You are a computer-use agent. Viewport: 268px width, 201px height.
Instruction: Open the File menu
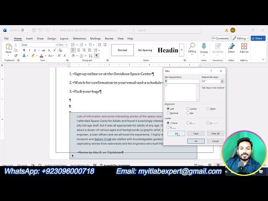click(7, 39)
